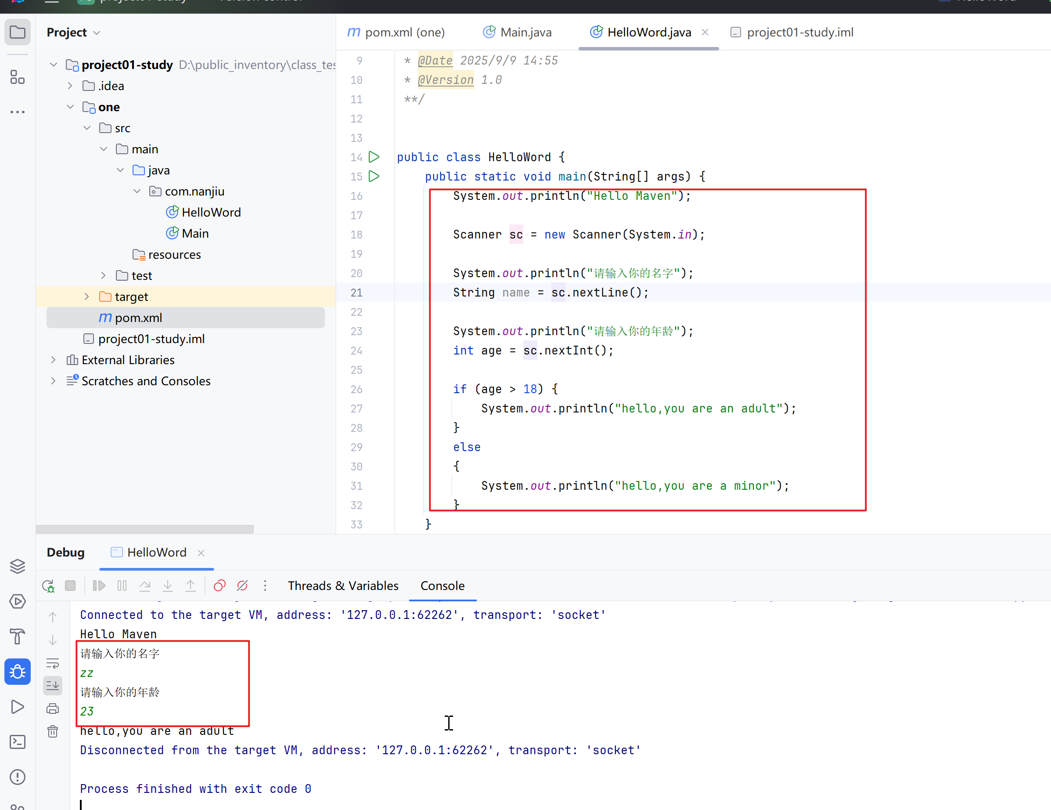
Task: Close the HelloWord debug session tab
Action: point(201,553)
